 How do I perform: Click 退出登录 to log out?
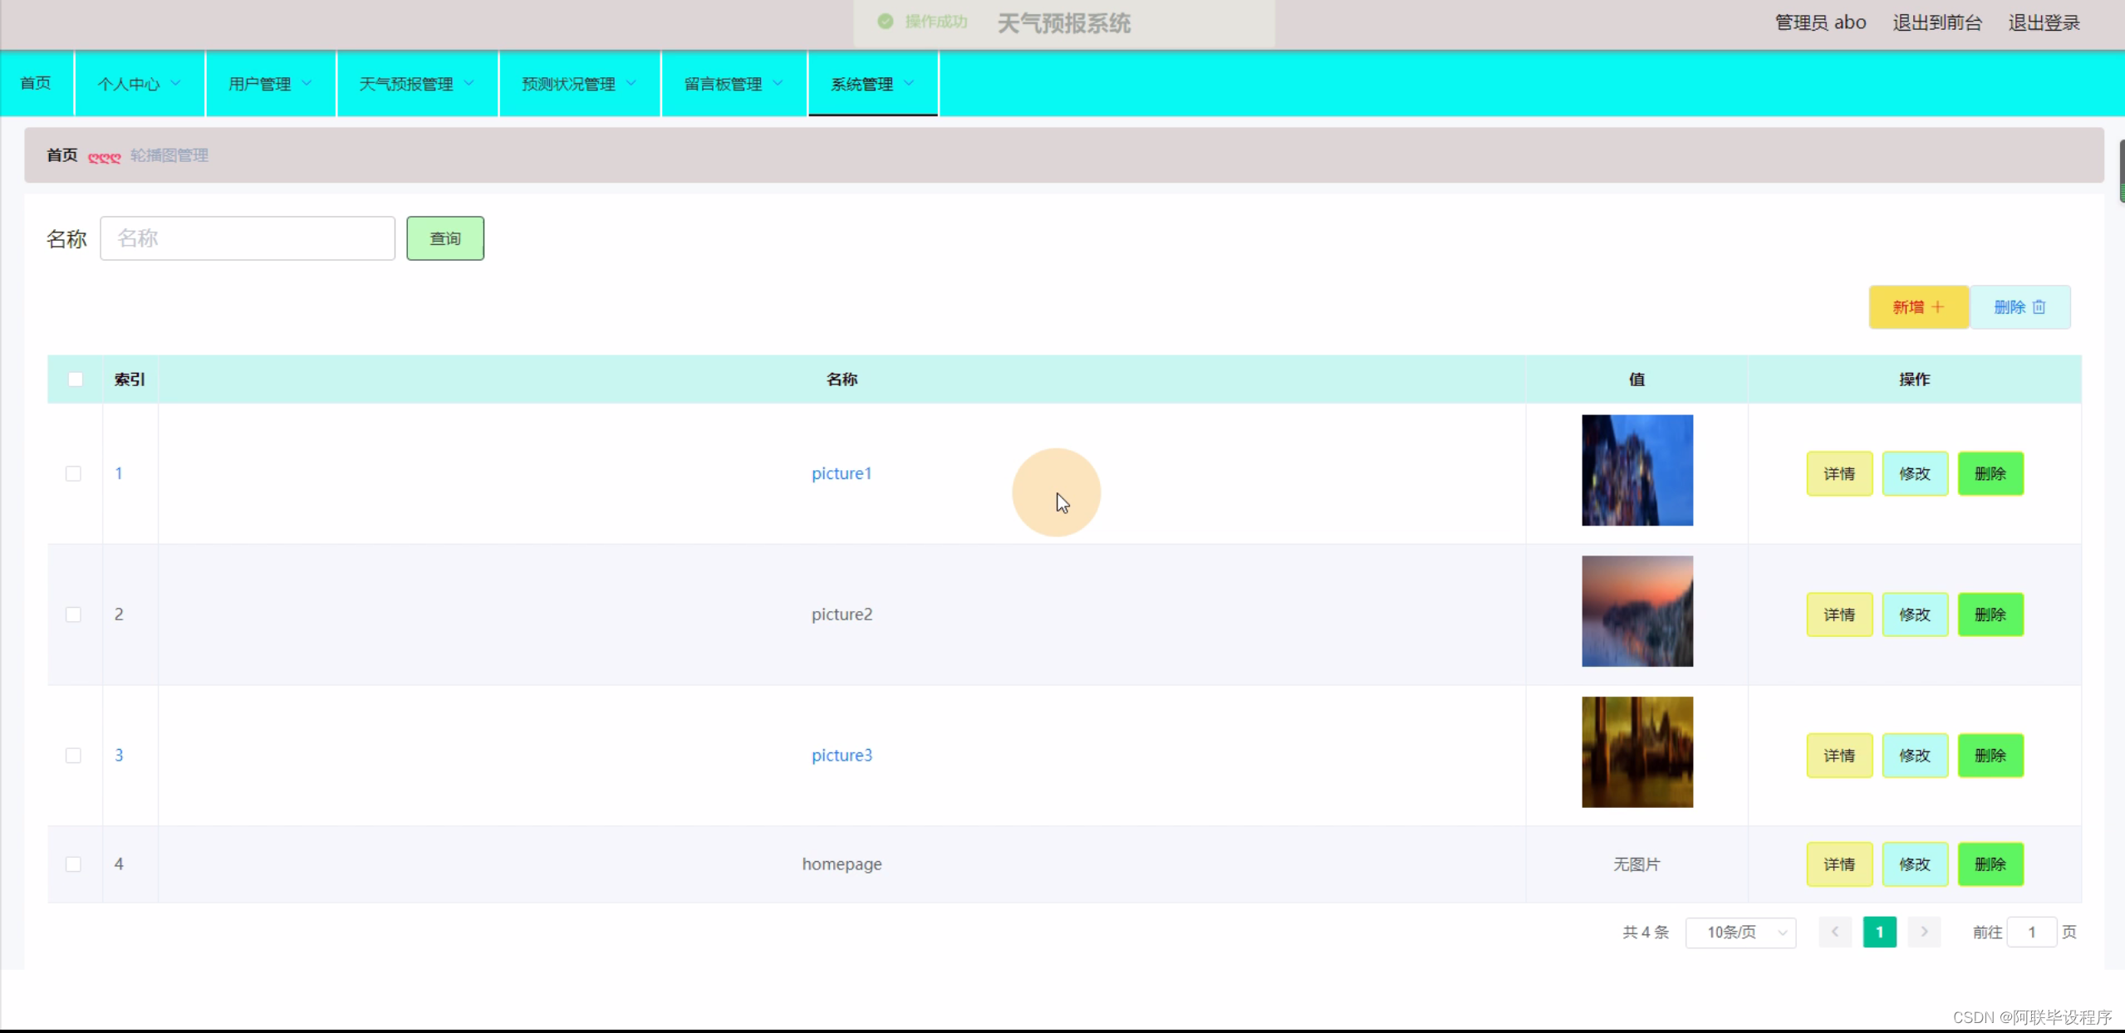coord(2044,23)
